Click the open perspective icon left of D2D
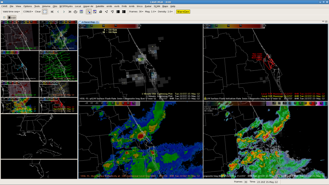Screen dimensions: 329x185 pyautogui.click(x=4, y=18)
